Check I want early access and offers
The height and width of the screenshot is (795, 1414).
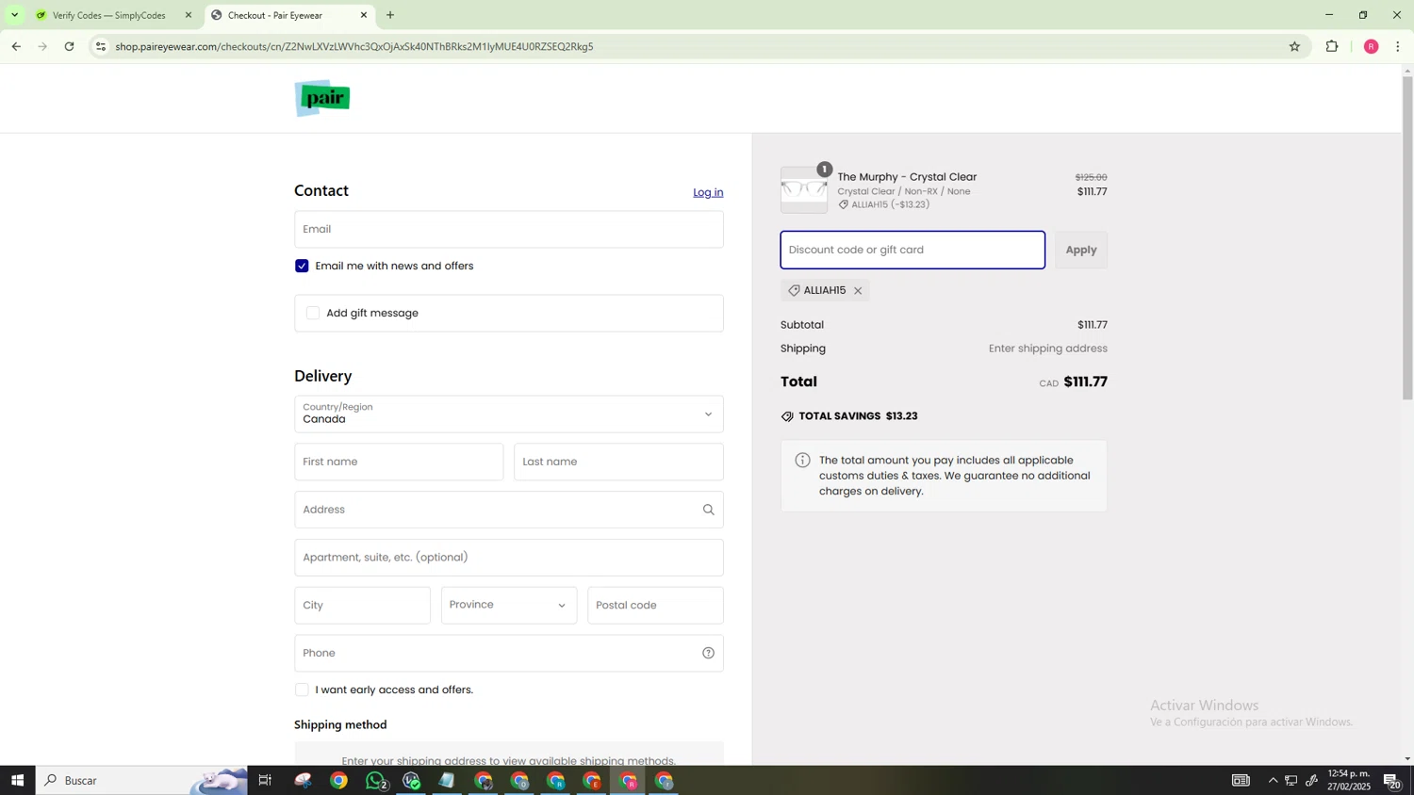tap(302, 690)
